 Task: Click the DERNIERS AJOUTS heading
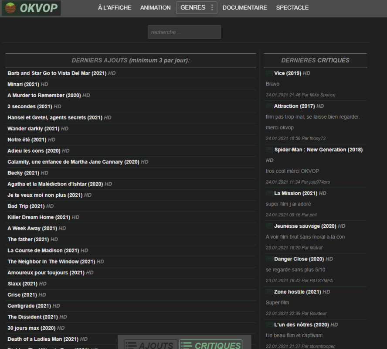(131, 60)
